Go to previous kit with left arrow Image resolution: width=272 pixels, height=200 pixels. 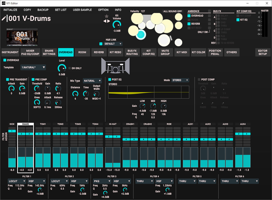[x=105, y=21]
